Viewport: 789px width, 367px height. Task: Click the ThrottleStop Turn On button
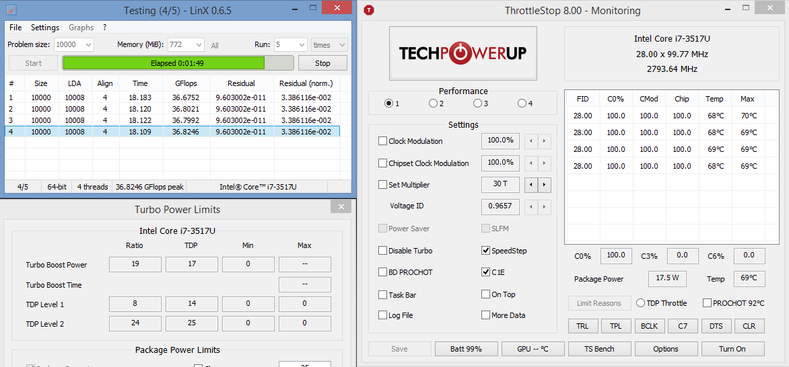(x=732, y=349)
